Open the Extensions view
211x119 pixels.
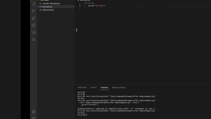click(x=34, y=25)
